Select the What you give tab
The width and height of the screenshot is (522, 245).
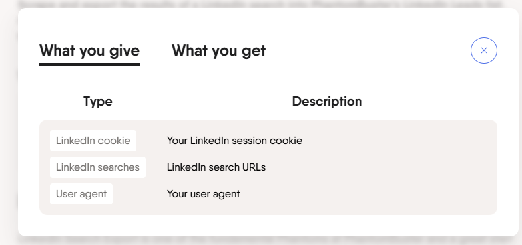tap(89, 50)
